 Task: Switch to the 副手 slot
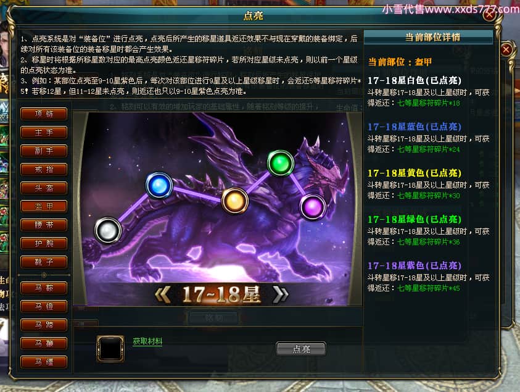coord(44,151)
